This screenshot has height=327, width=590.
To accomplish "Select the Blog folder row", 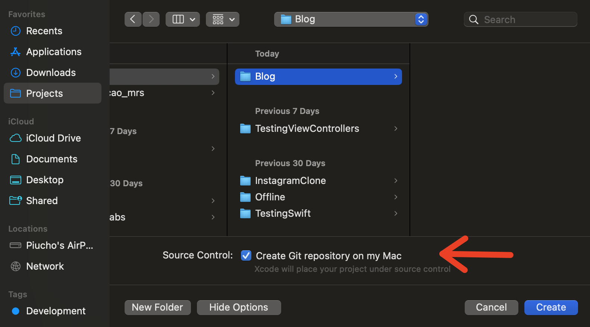I will pos(318,77).
